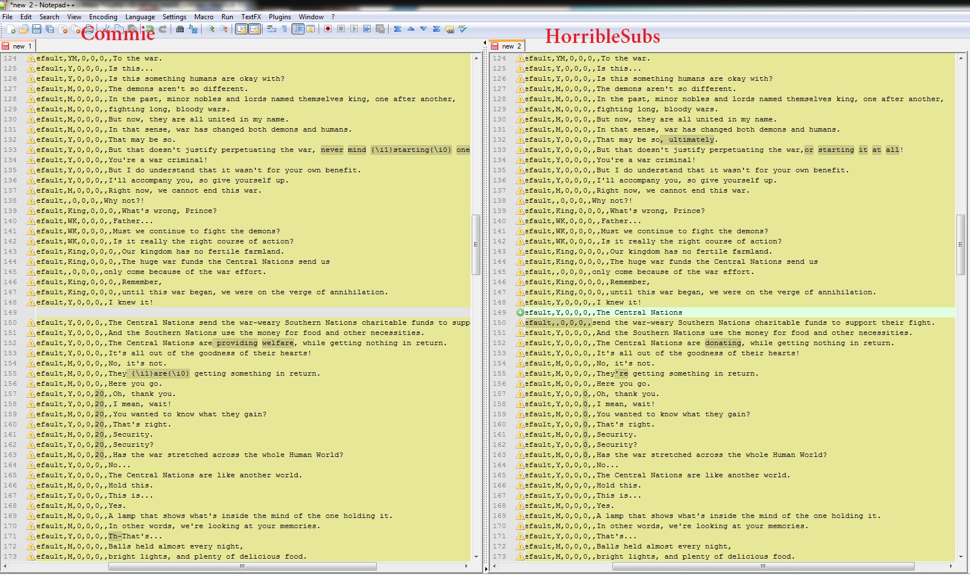Go to next difference down arrow
This screenshot has width=970, height=575.
tap(424, 29)
